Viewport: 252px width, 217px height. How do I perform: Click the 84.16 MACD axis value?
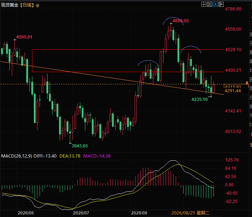coord(231,168)
